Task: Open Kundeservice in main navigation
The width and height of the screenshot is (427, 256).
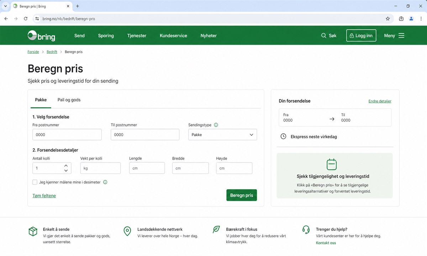Action: coord(173,36)
